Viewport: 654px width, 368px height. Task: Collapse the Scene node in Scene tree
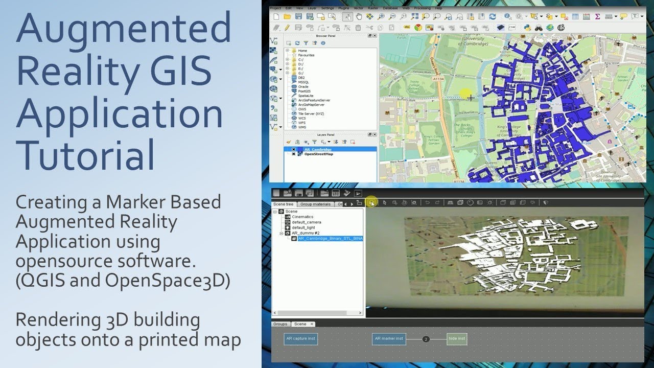[275, 212]
